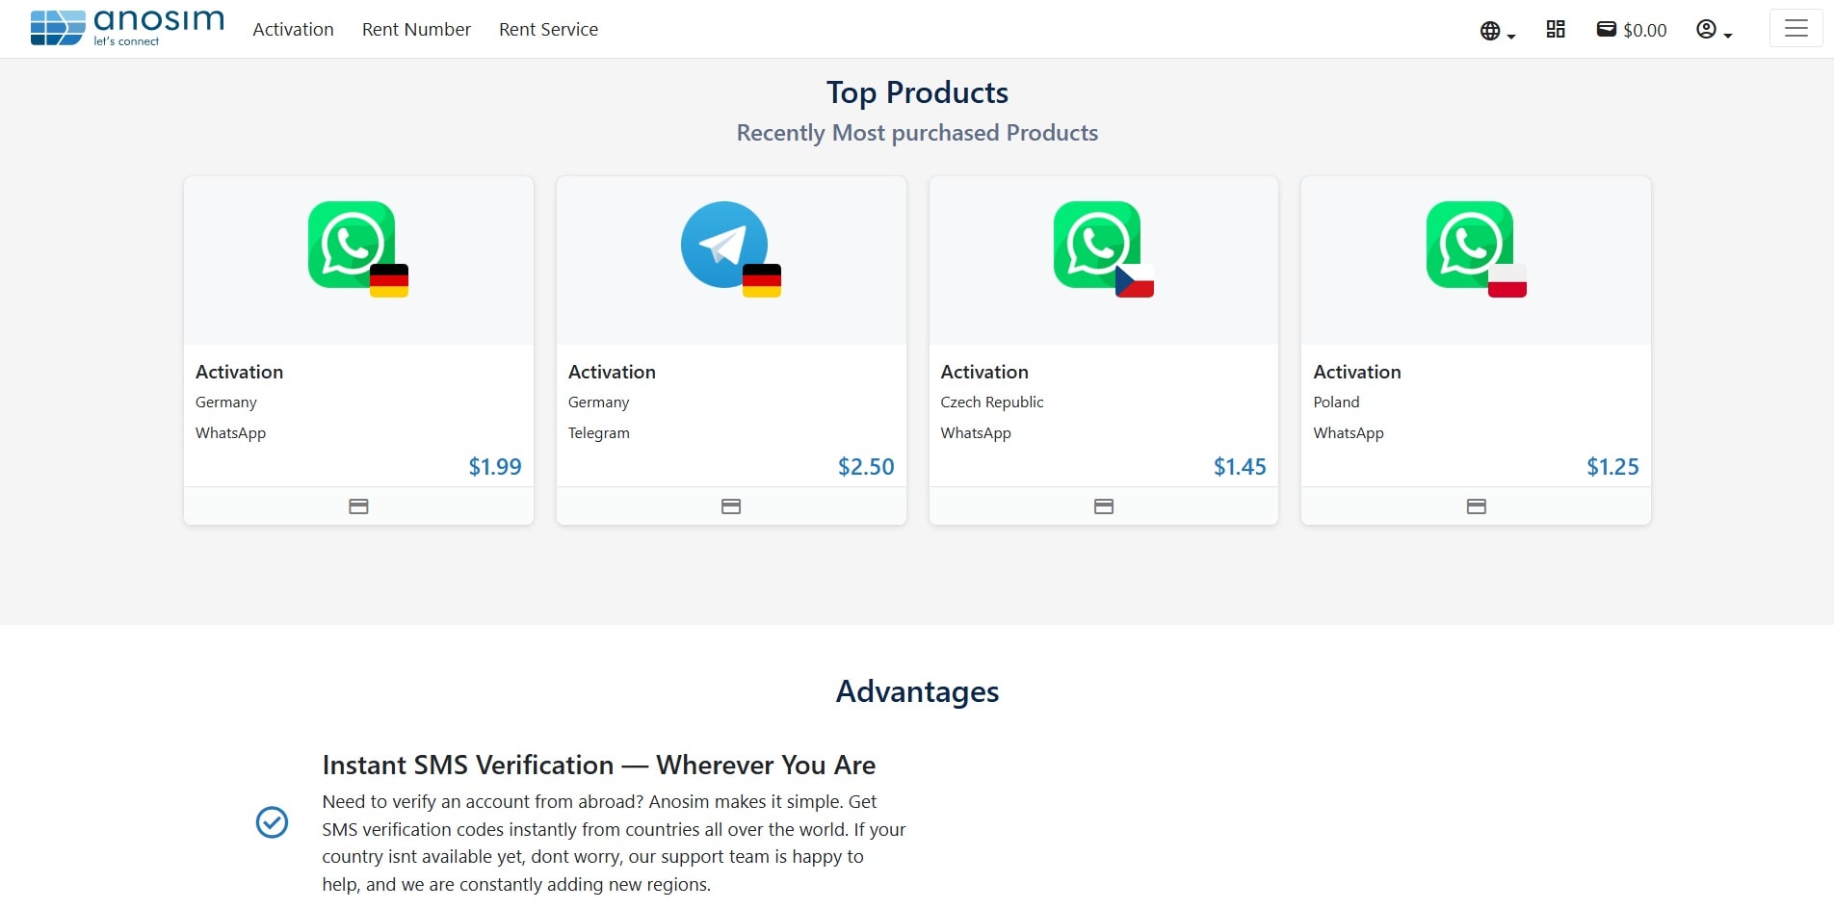1834x909 pixels.
Task: Expand the user account dropdown
Action: pyautogui.click(x=1714, y=31)
